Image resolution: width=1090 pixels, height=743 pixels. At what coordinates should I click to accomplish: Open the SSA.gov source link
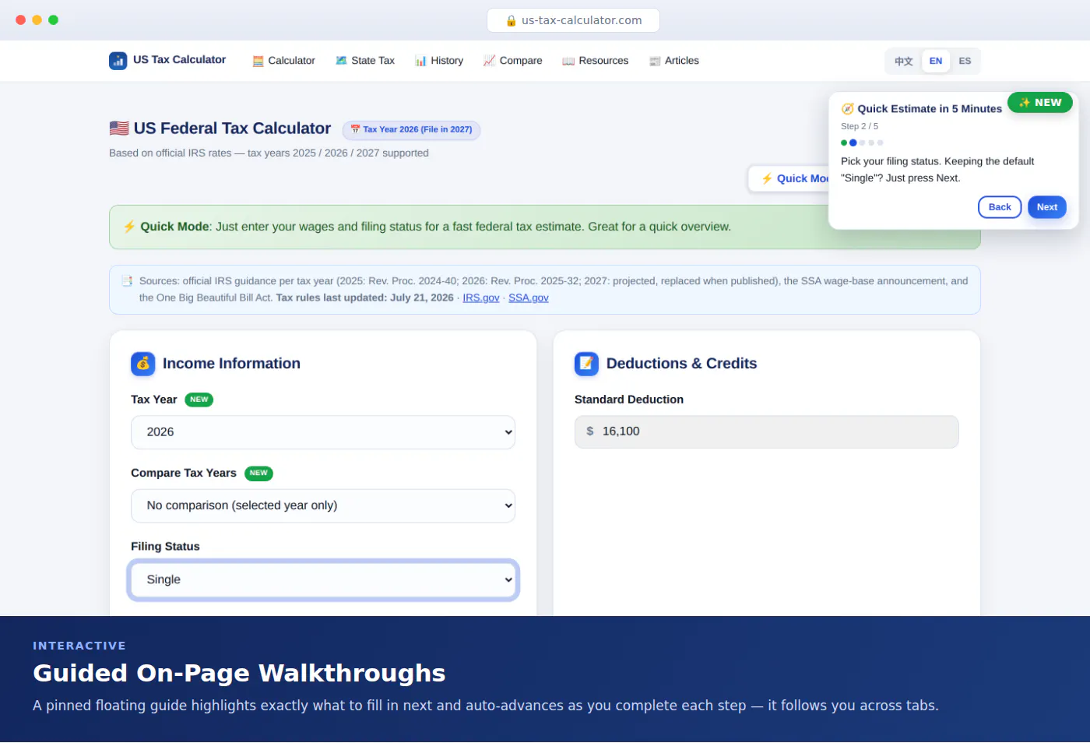tap(529, 298)
